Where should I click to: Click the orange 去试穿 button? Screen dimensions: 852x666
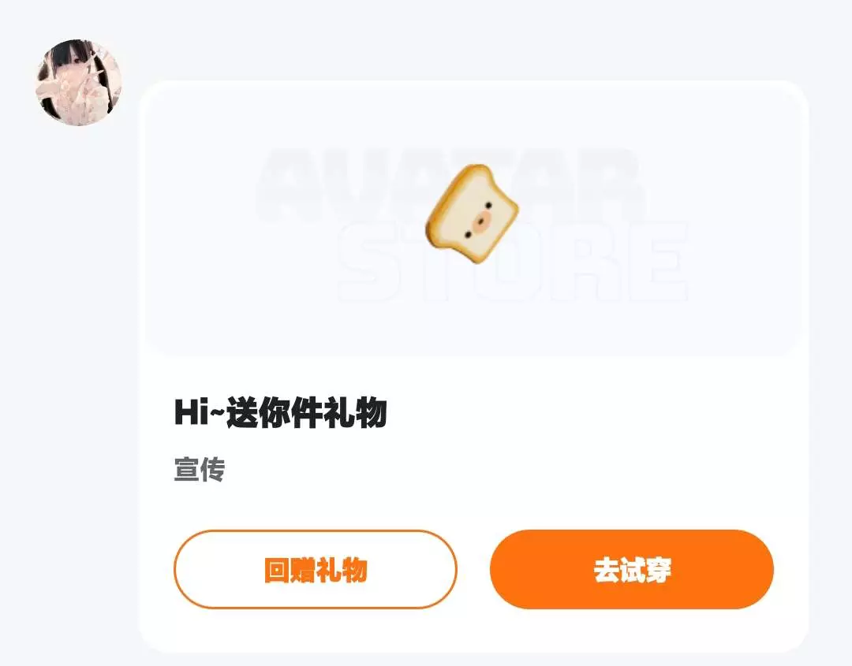click(631, 569)
